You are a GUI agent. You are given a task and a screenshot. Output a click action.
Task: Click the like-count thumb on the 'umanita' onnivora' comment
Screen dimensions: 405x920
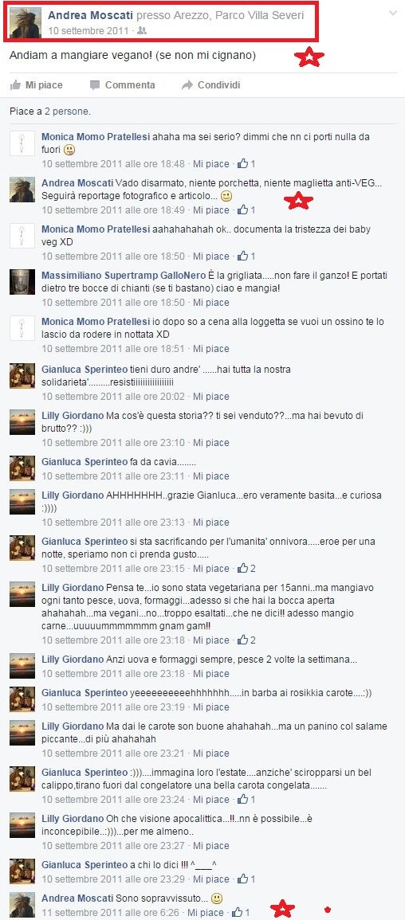(242, 569)
